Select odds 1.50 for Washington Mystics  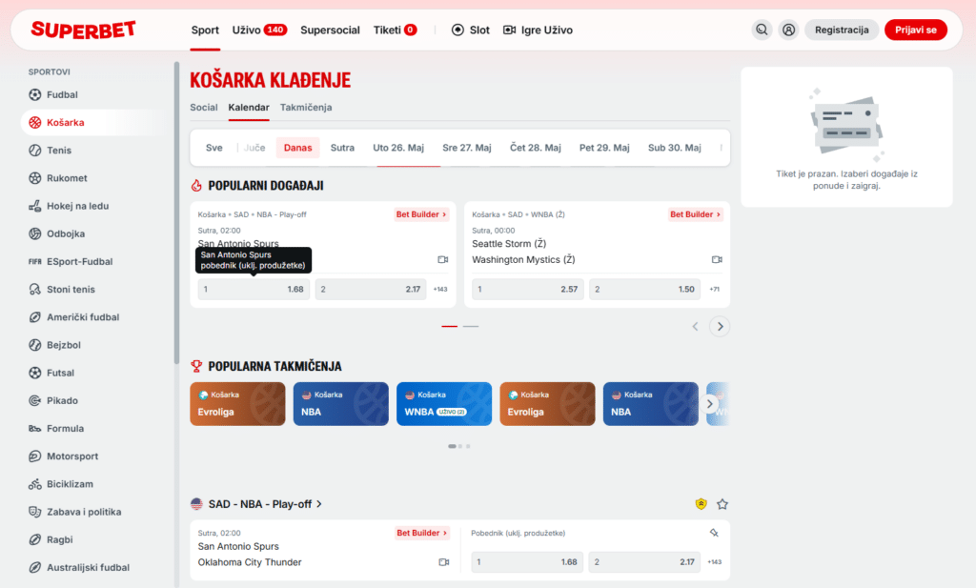(x=645, y=290)
